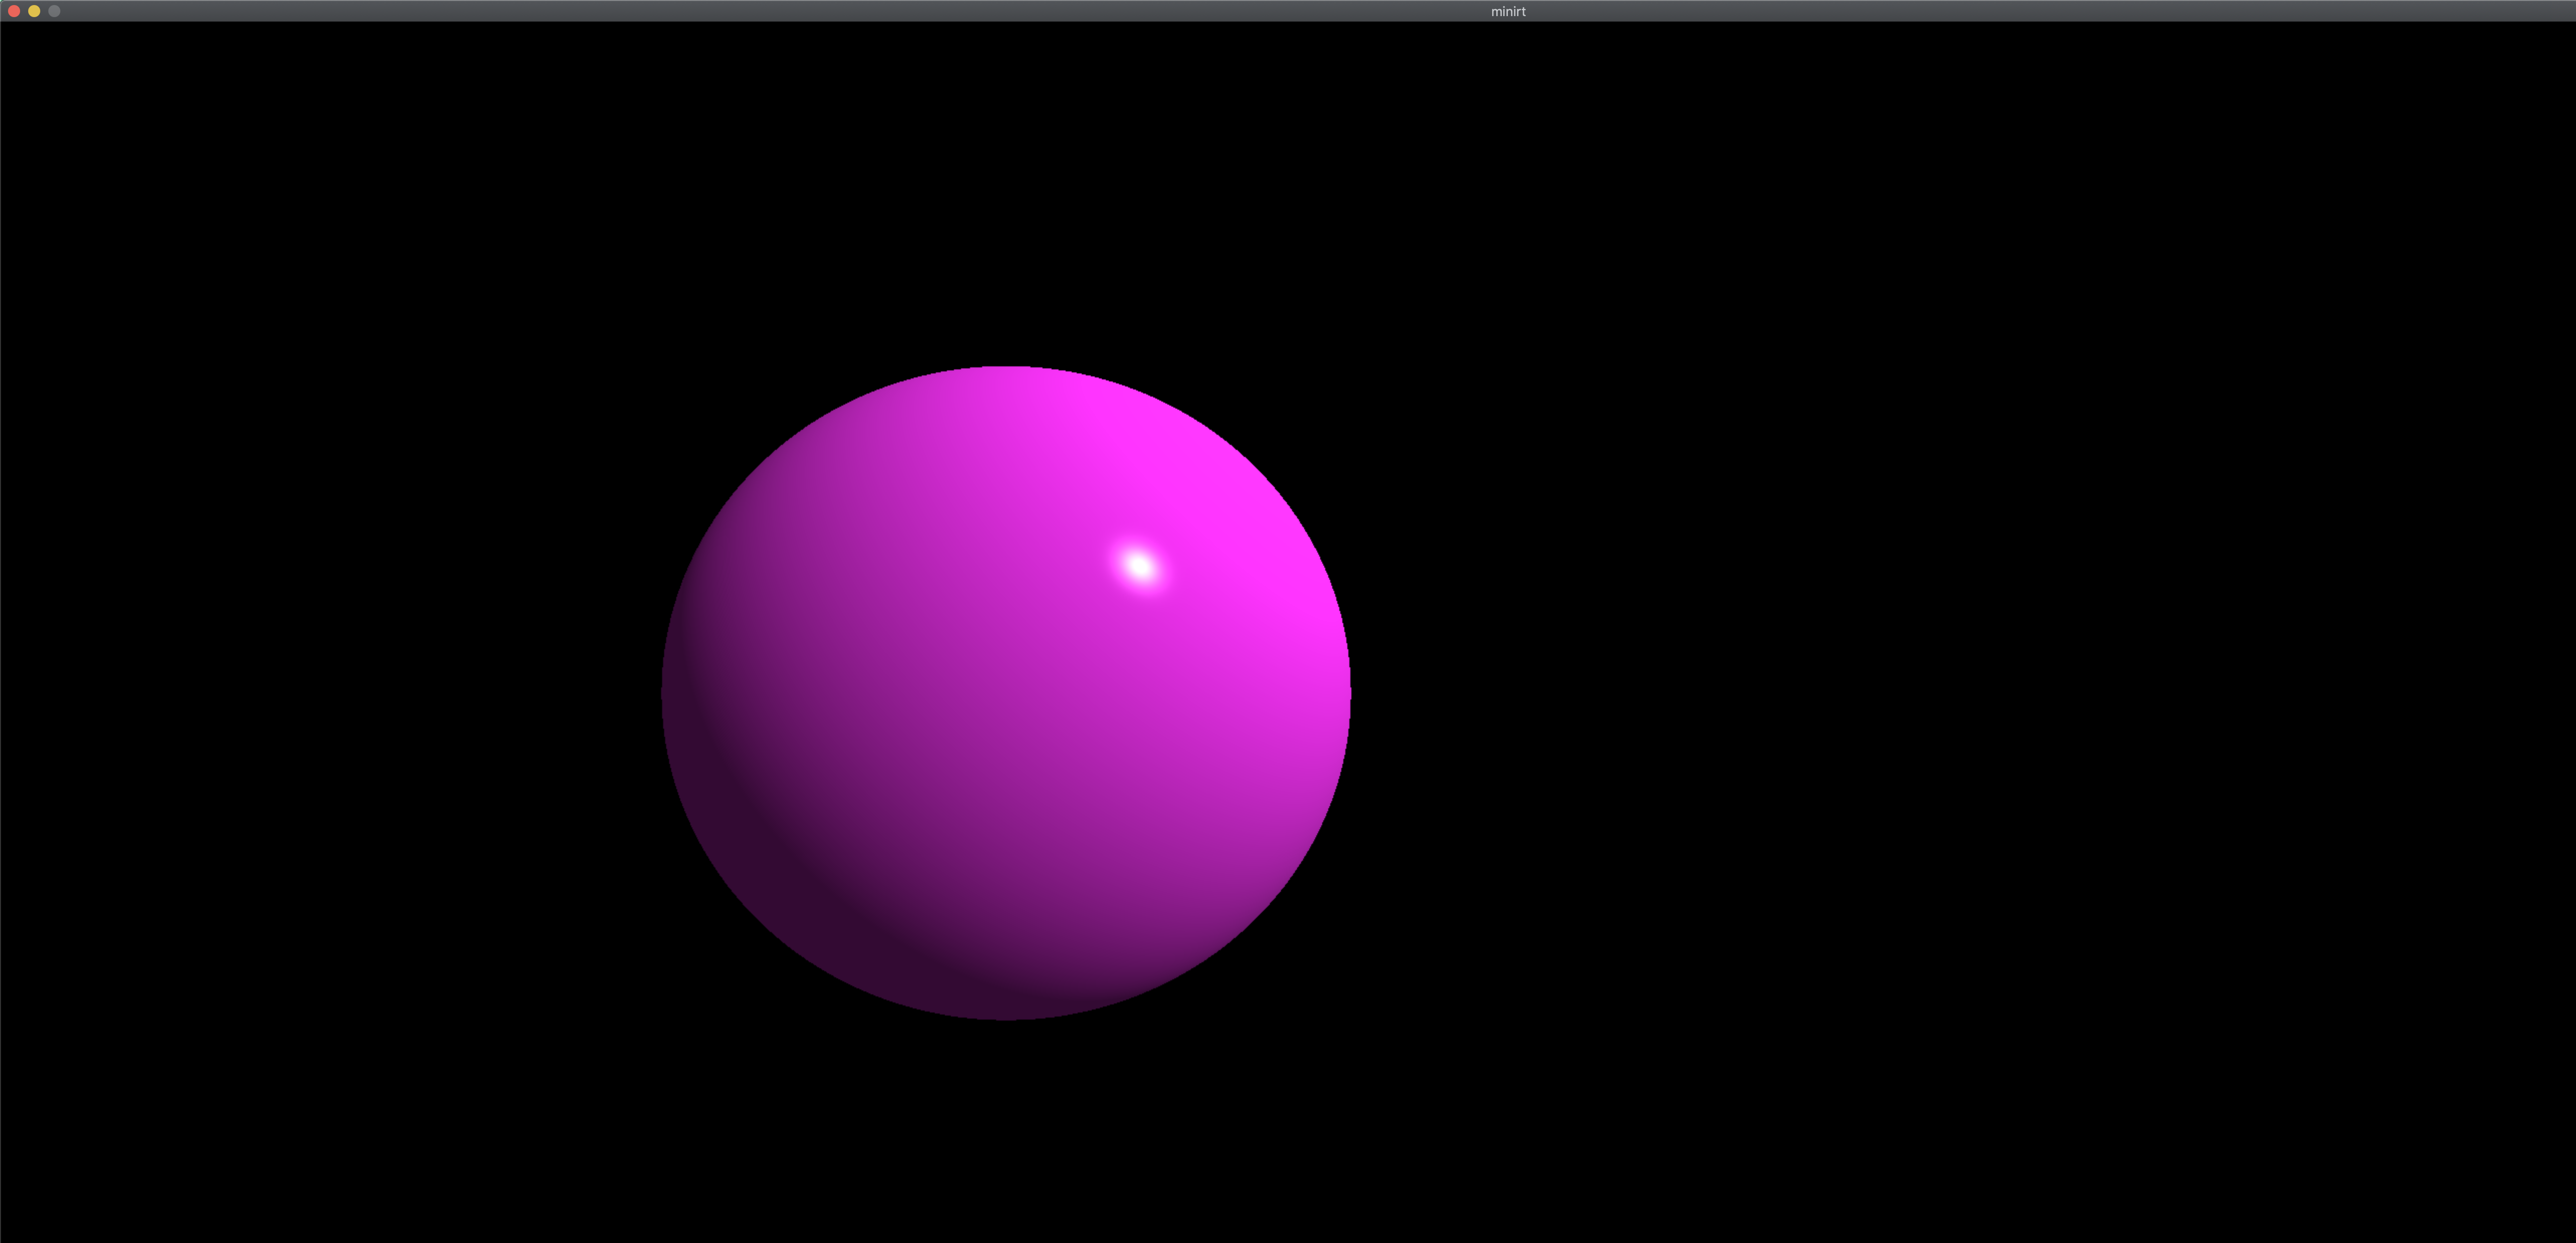This screenshot has width=2576, height=1243.
Task: Click the 'minirt' window title text
Action: coord(1507,11)
